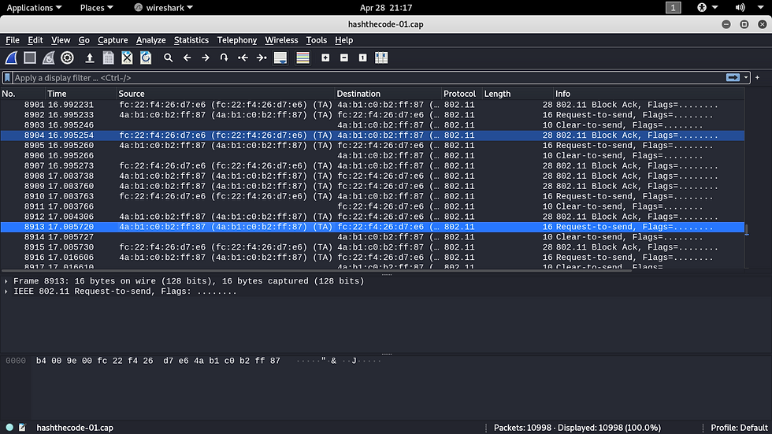Open the Help menu
The height and width of the screenshot is (434, 772).
tap(343, 40)
